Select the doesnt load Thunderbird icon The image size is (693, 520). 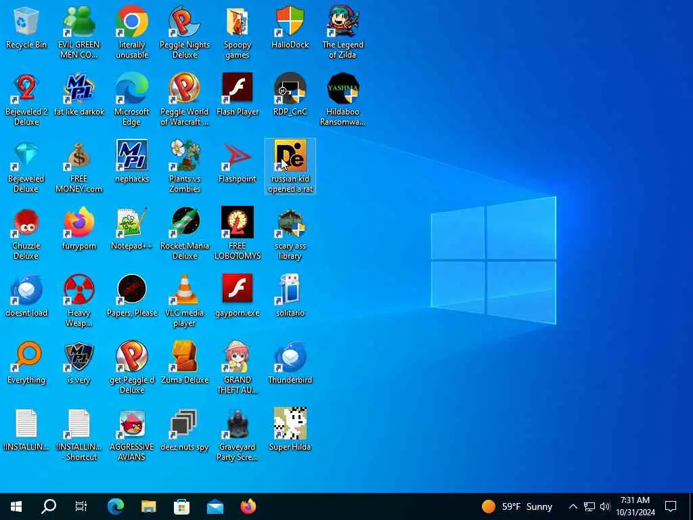[x=26, y=290]
